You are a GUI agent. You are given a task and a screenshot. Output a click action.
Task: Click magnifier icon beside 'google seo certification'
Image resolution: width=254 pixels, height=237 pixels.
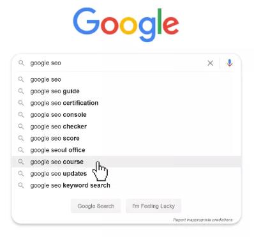[x=21, y=103]
